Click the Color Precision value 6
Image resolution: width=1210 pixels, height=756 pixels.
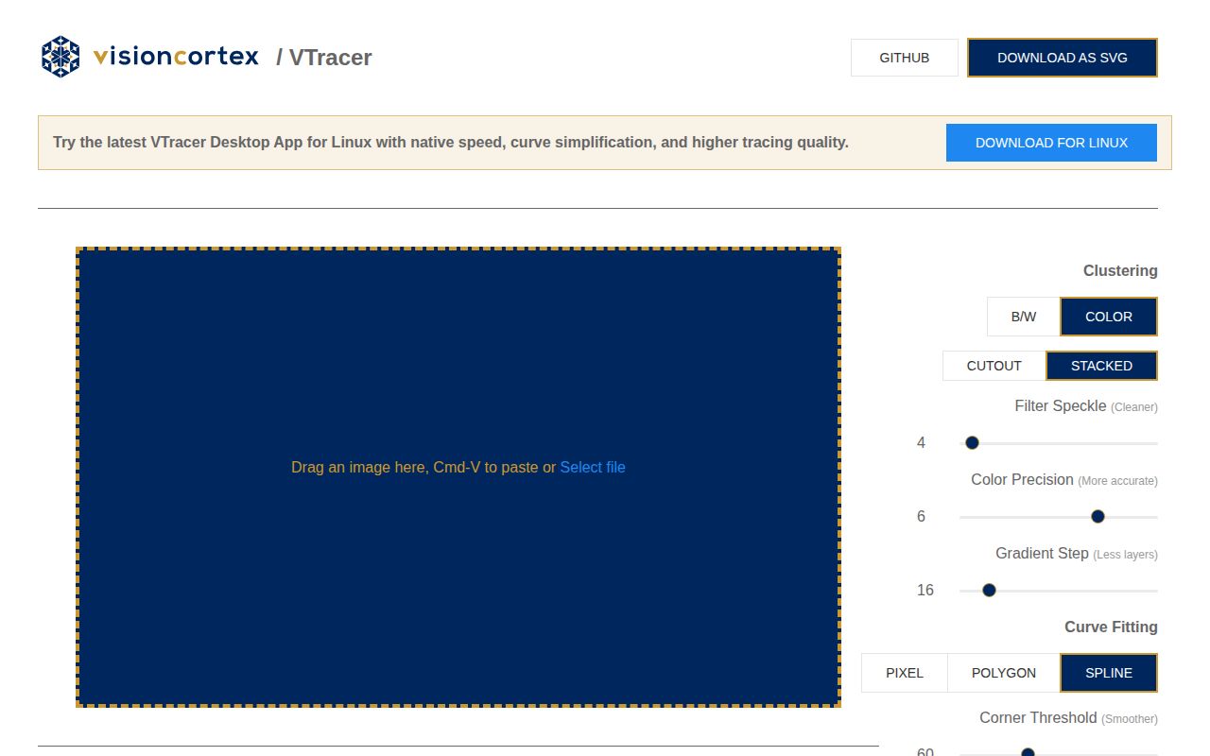tap(921, 516)
